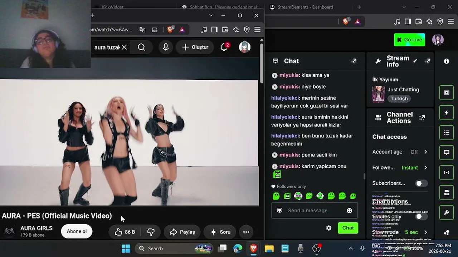Open the Windows Start menu

(126, 248)
